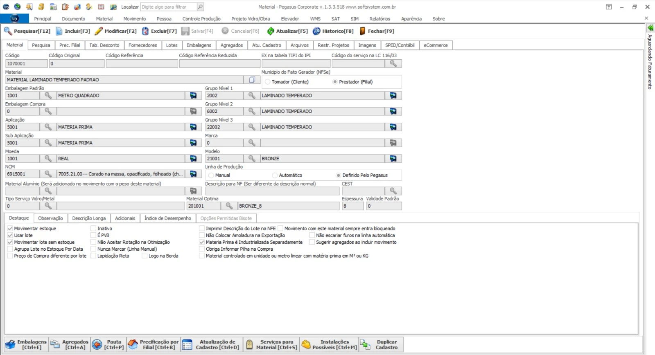This screenshot has height=355, width=655.
Task: Expand the Aguardando Faturamento side panel
Action: coord(650,28)
